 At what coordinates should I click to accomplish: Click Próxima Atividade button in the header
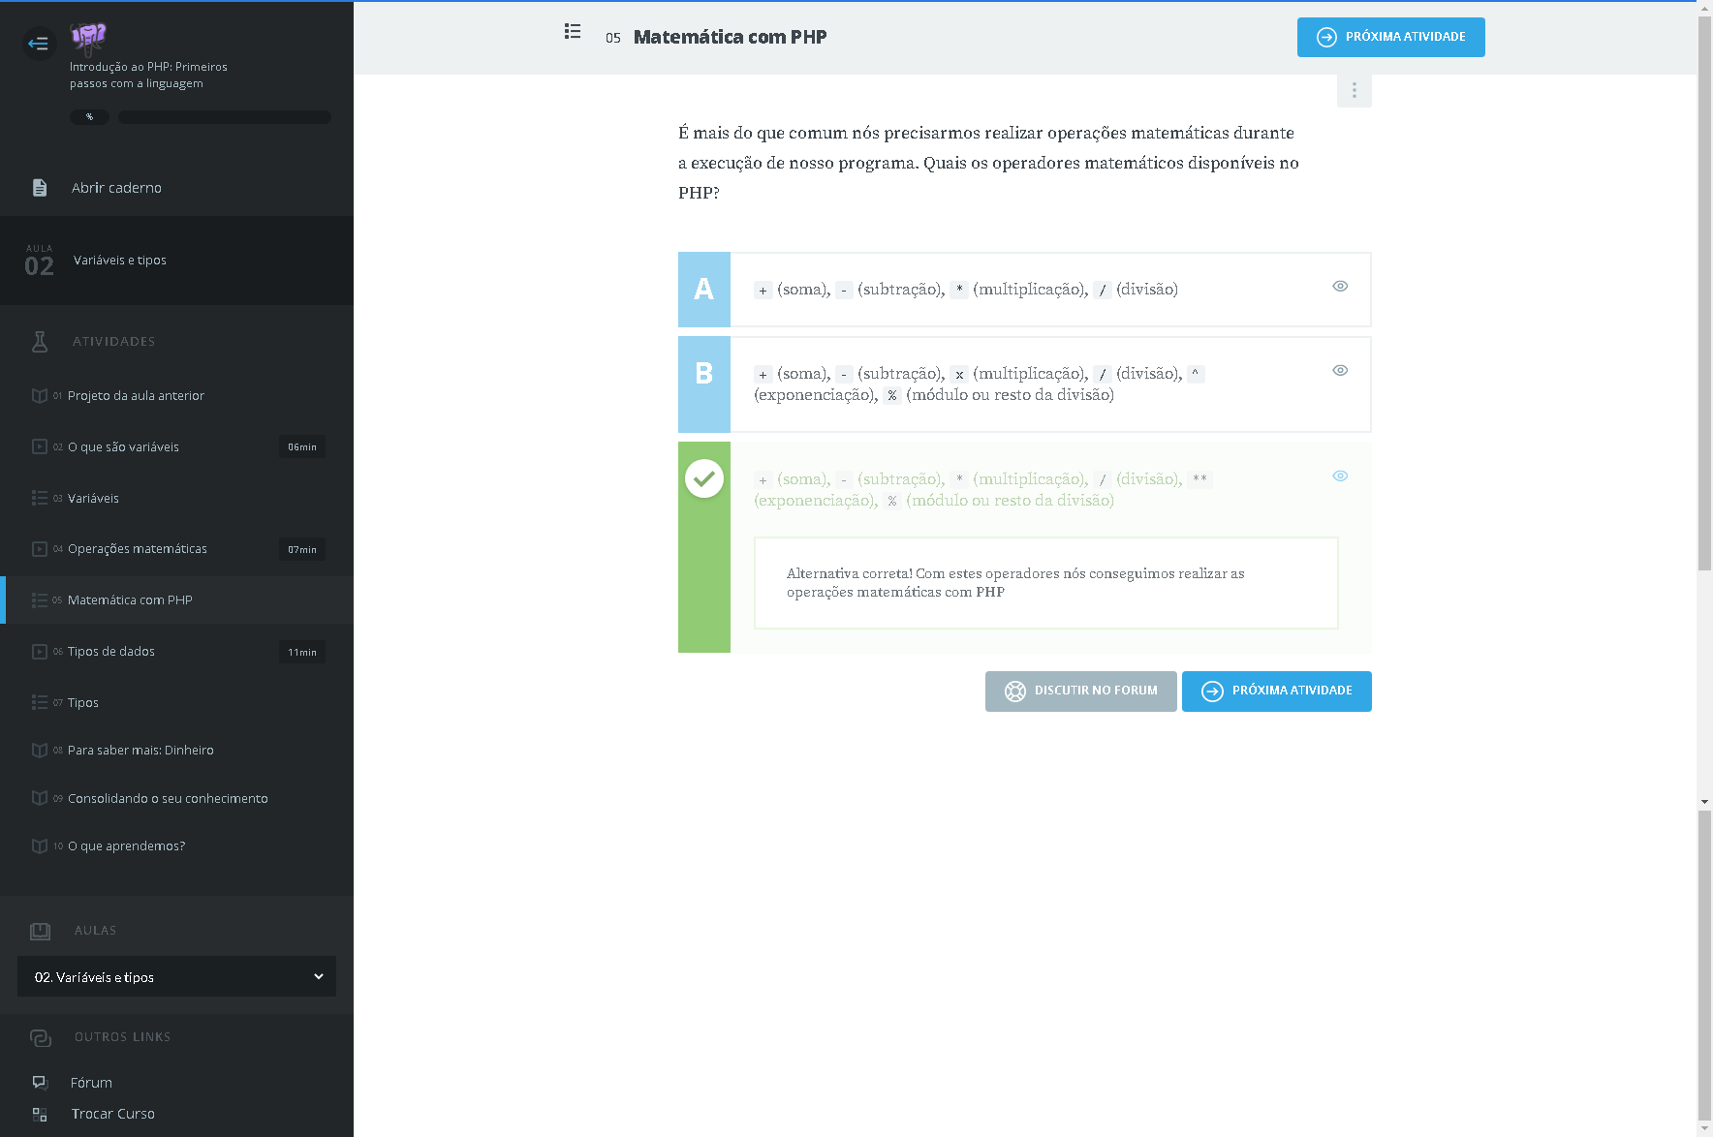click(x=1390, y=37)
